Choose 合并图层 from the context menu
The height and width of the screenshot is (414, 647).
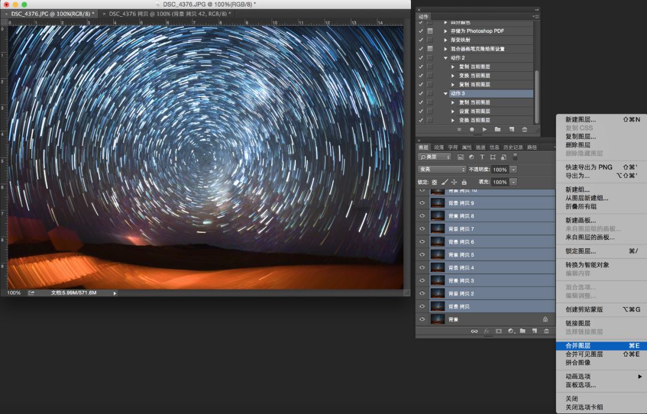click(x=578, y=346)
